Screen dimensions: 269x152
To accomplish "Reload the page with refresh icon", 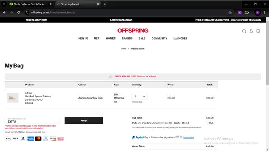I will click(x=19, y=13).
